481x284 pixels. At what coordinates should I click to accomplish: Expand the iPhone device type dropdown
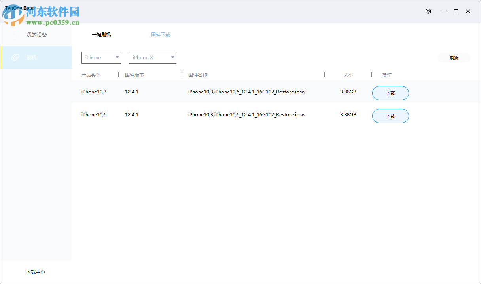[101, 58]
